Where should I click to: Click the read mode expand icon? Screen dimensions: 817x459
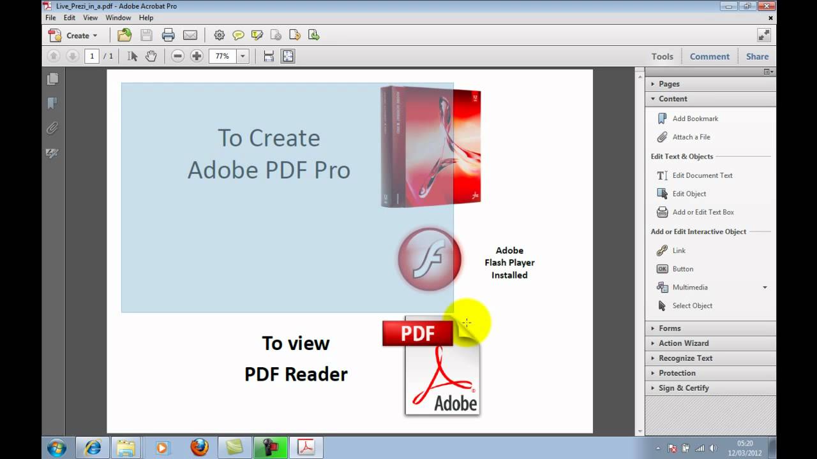point(763,36)
